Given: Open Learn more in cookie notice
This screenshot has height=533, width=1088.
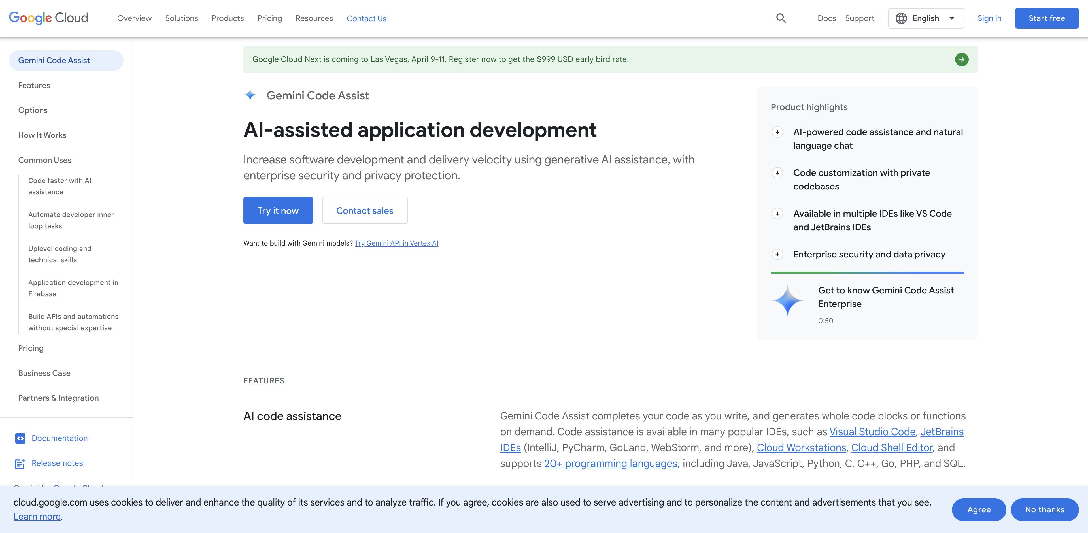Looking at the screenshot, I should 37,517.
